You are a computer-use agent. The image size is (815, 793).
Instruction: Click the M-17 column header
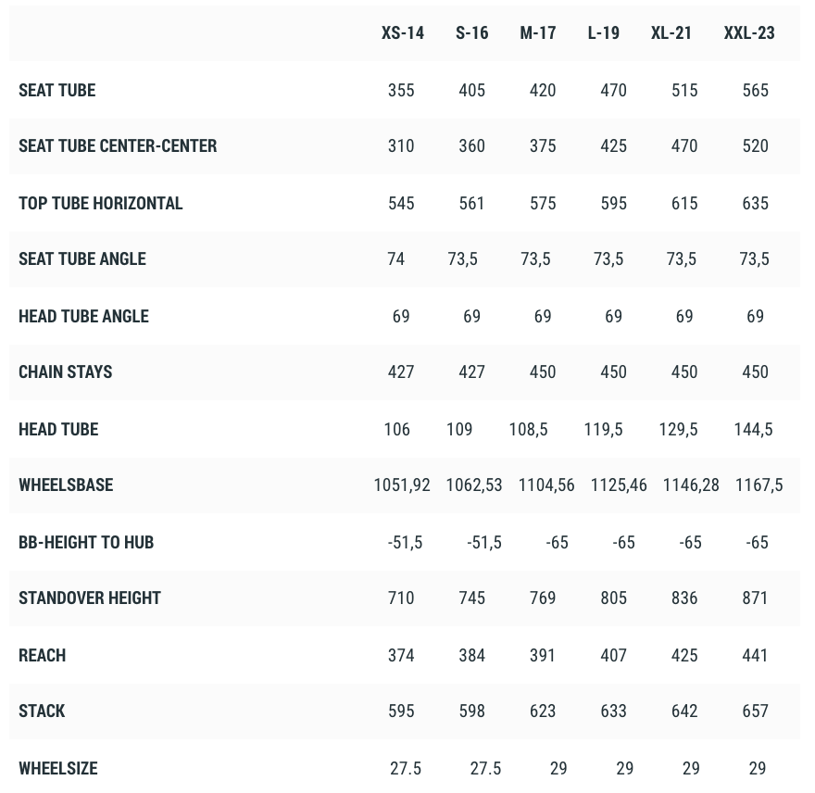pyautogui.click(x=538, y=33)
